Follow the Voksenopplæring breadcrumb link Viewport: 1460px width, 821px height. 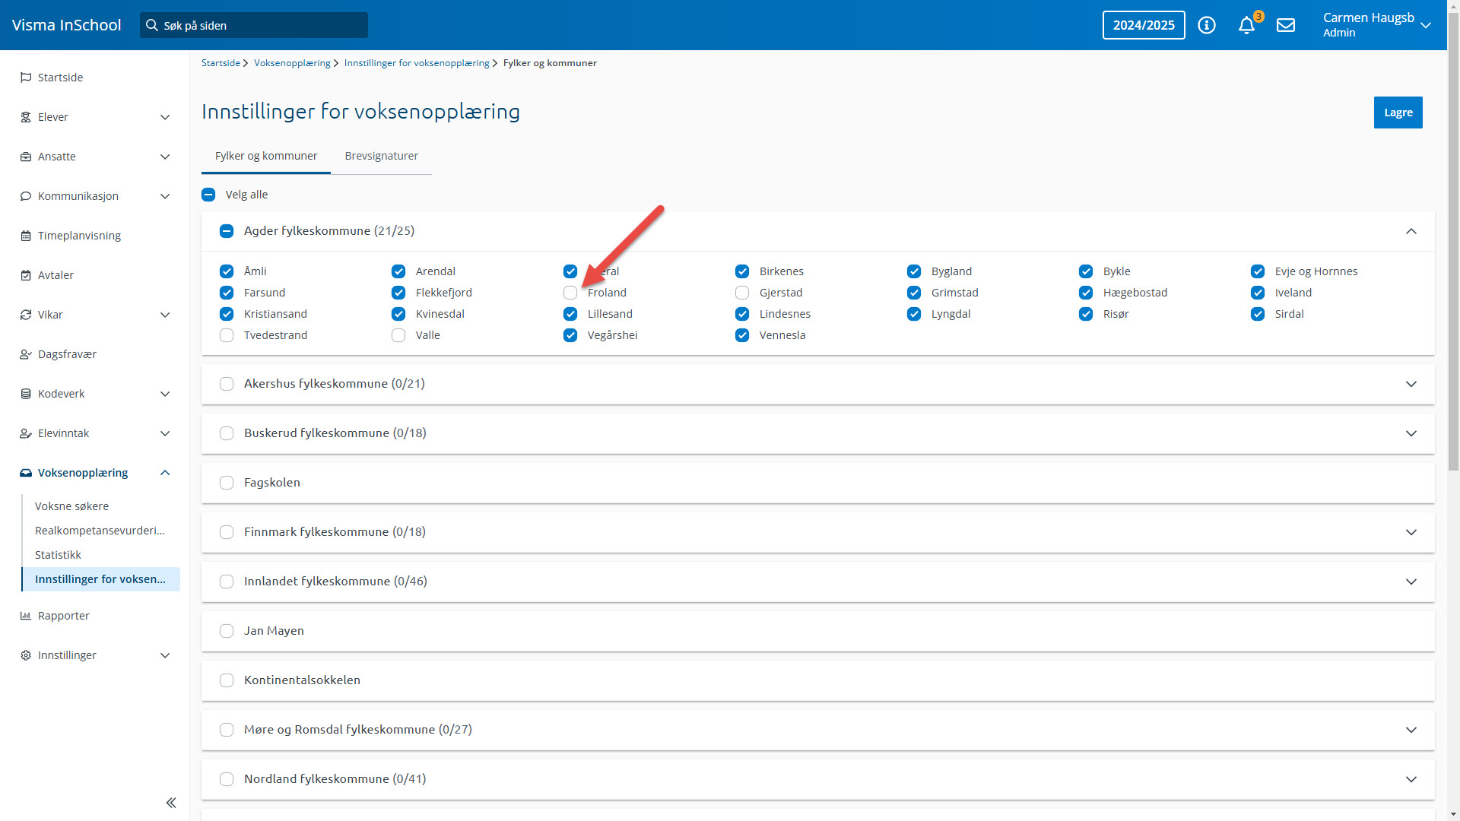pos(292,63)
